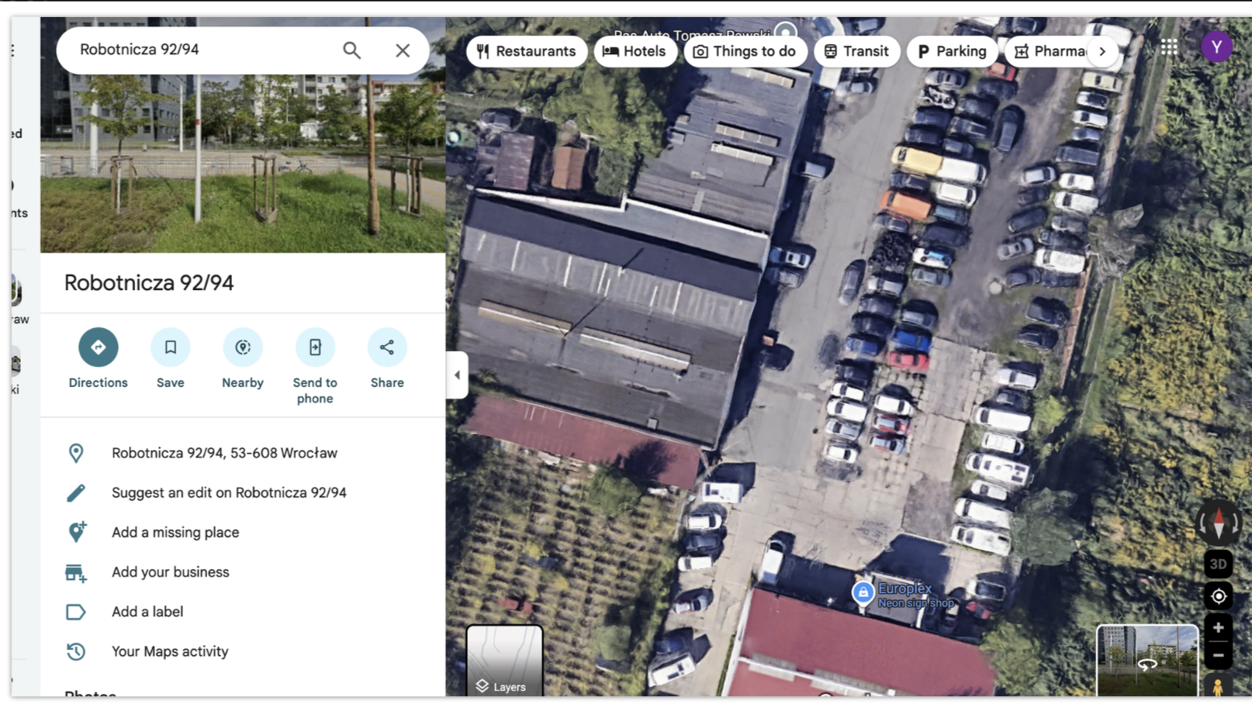Open Street View thumbnail preview
The height and width of the screenshot is (704, 1252).
pos(1147,660)
